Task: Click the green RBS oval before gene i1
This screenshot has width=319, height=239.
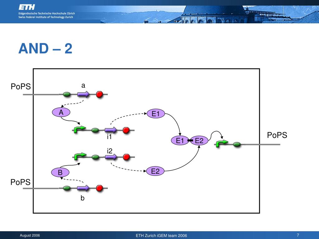Action: [95, 130]
